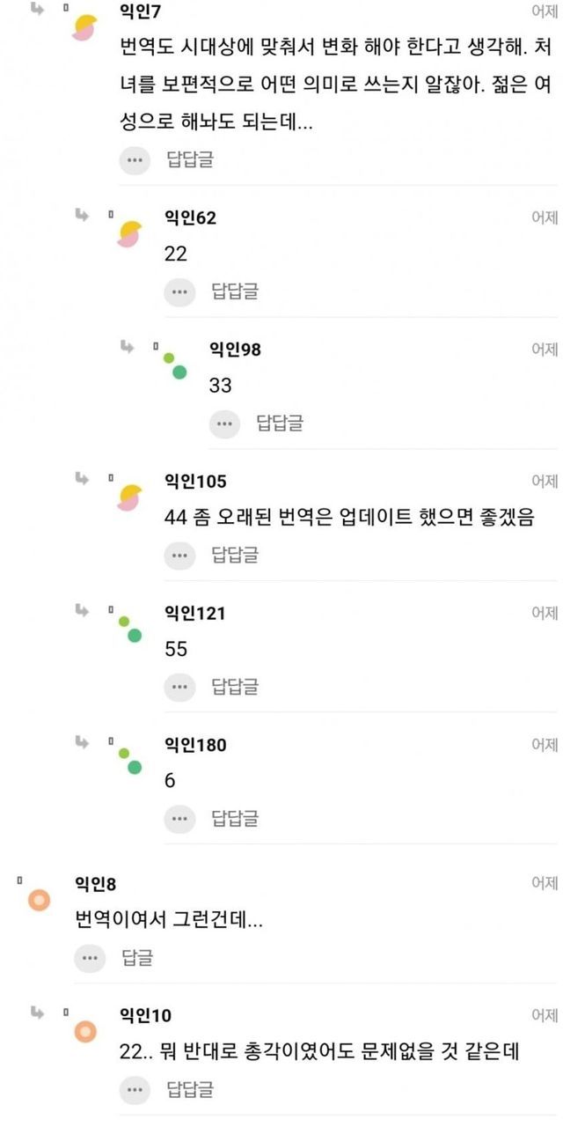
Task: Click the orange avatar of 익인8
Action: click(39, 900)
